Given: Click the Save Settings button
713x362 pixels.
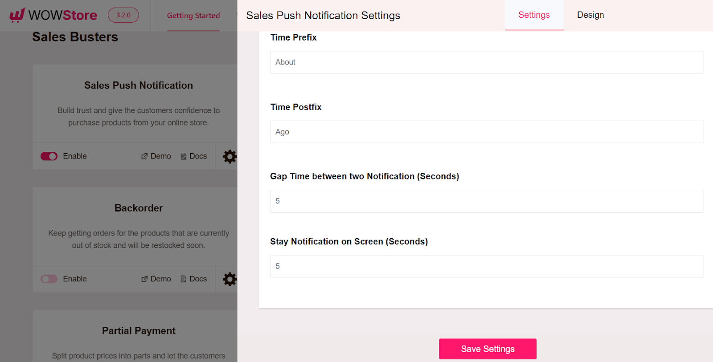Looking at the screenshot, I should tap(488, 349).
